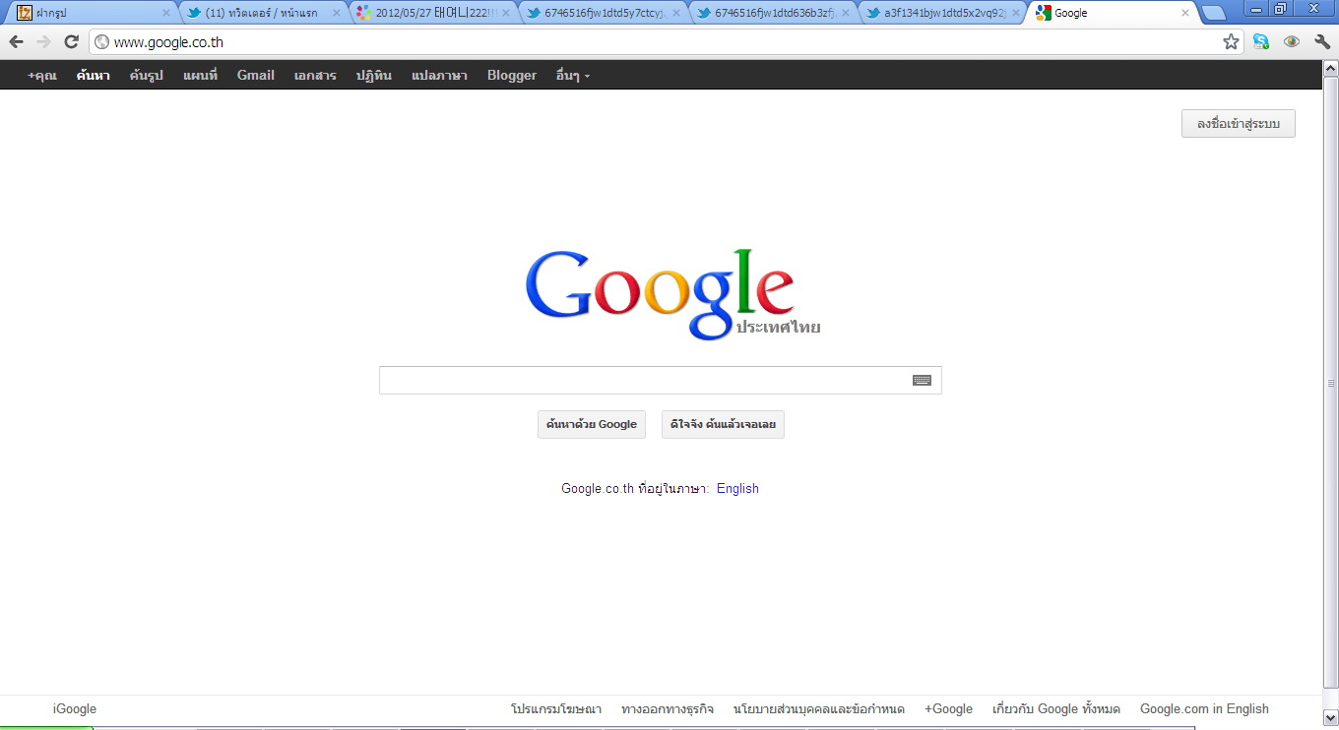Open ค้นรูป image search
The height and width of the screenshot is (730, 1339).
(146, 75)
